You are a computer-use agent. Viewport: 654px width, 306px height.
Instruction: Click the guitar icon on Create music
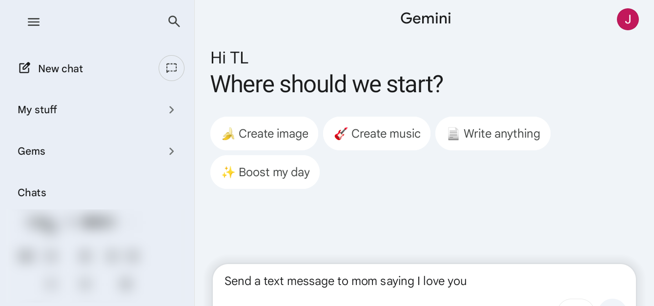click(341, 134)
